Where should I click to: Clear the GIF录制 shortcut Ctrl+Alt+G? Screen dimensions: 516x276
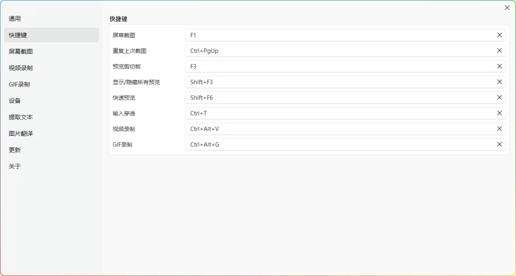(x=499, y=145)
